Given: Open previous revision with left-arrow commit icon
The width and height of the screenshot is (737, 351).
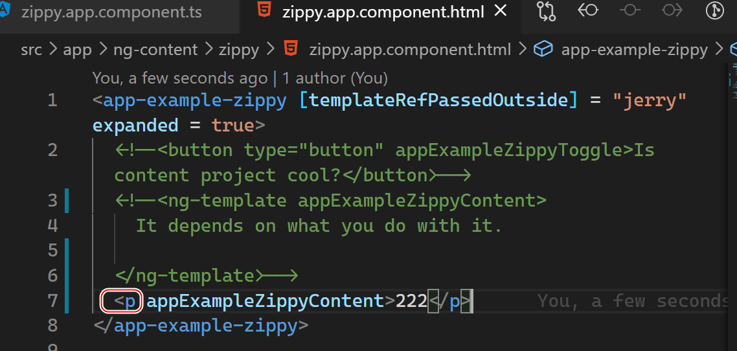Looking at the screenshot, I should click(588, 11).
